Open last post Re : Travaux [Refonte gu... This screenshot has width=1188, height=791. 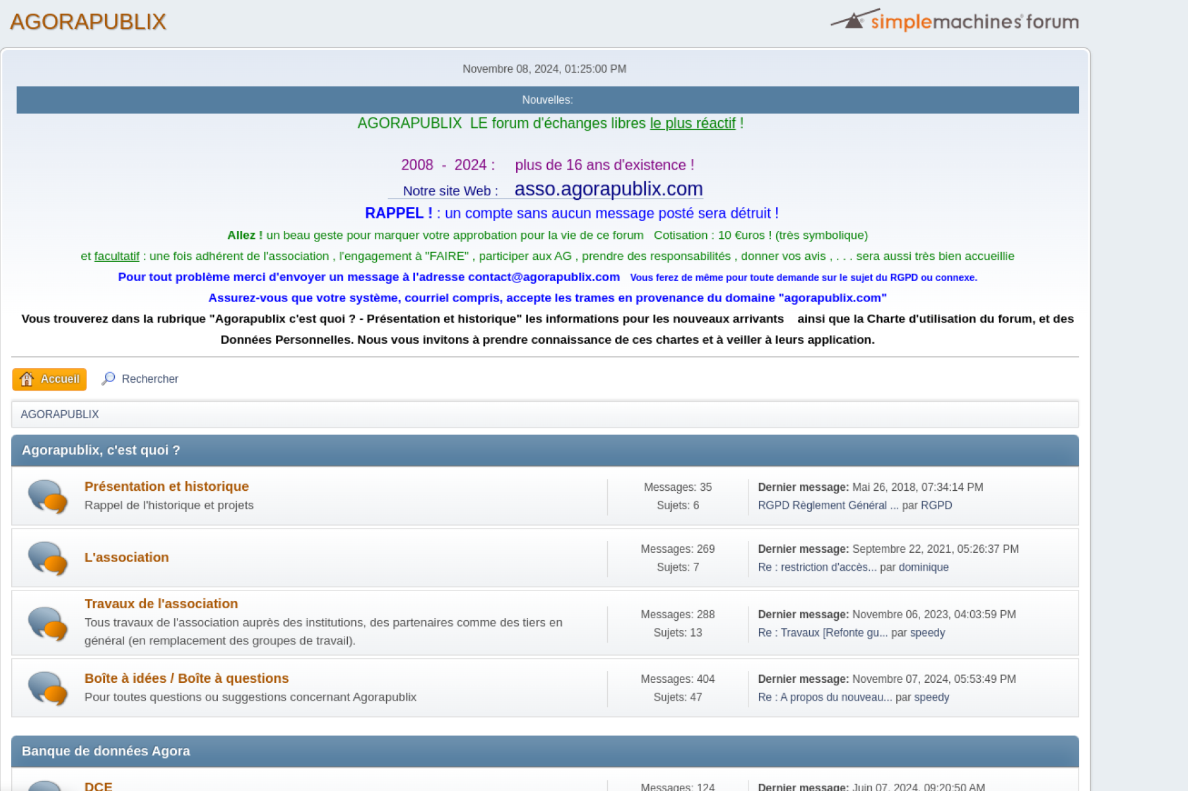(x=823, y=633)
